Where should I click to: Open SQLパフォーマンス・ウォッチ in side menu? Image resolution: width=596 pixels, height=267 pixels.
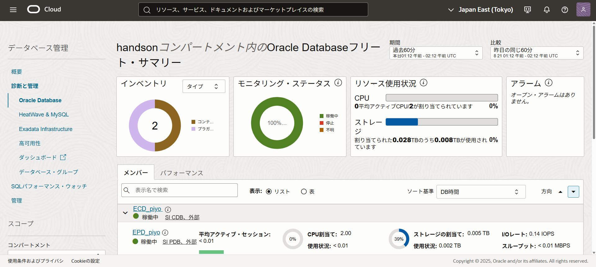coord(49,186)
